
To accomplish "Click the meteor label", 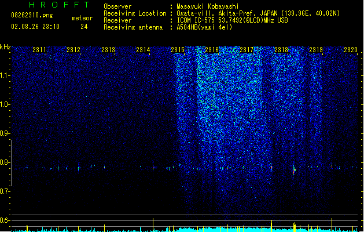I will pyautogui.click(x=82, y=18).
